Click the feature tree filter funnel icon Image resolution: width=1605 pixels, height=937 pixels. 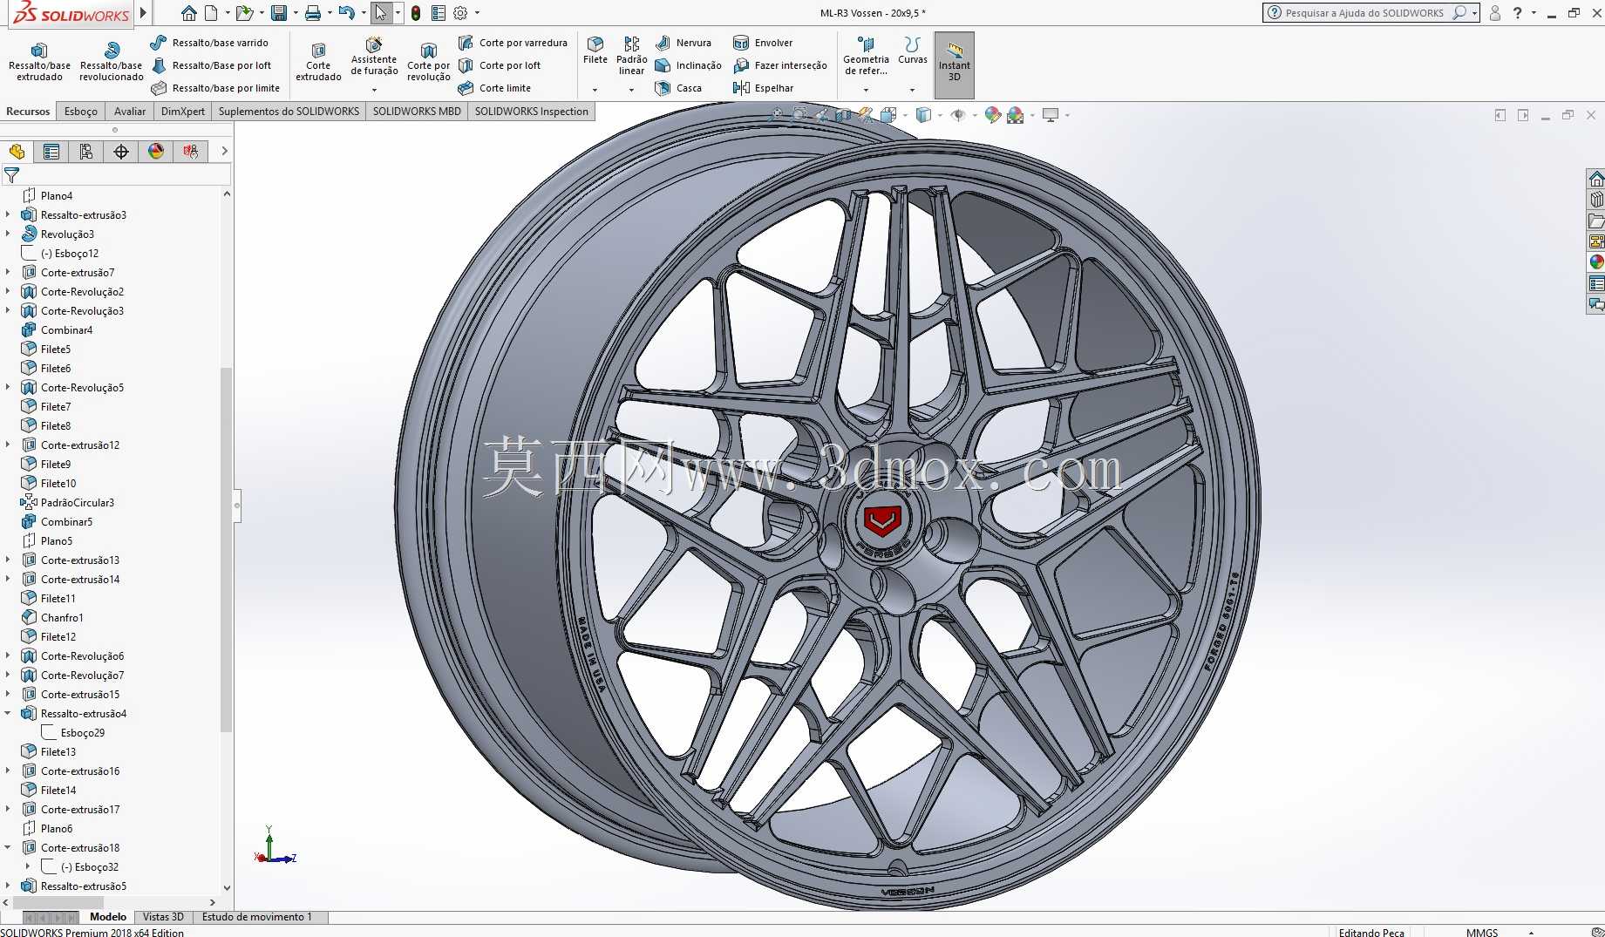(x=12, y=175)
